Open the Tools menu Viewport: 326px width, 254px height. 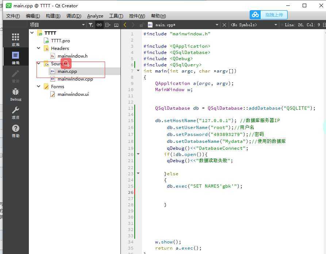point(116,16)
